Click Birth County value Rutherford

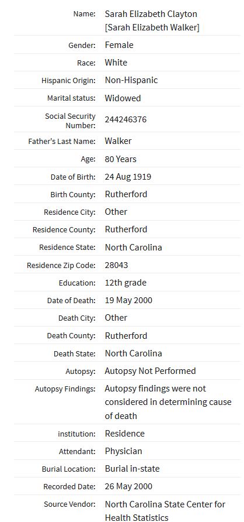pyautogui.click(x=126, y=194)
